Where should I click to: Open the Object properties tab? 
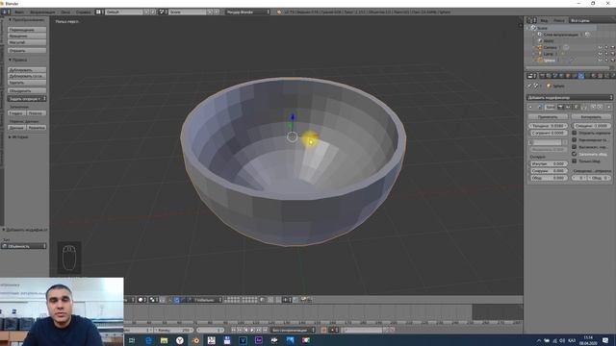pyautogui.click(x=568, y=76)
